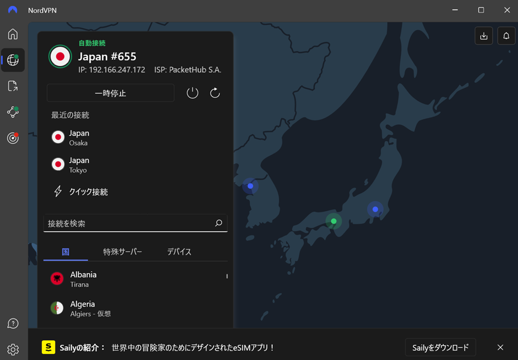Click the country list scrollbar thumb
Image resolution: width=518 pixels, height=360 pixels.
coord(227,276)
